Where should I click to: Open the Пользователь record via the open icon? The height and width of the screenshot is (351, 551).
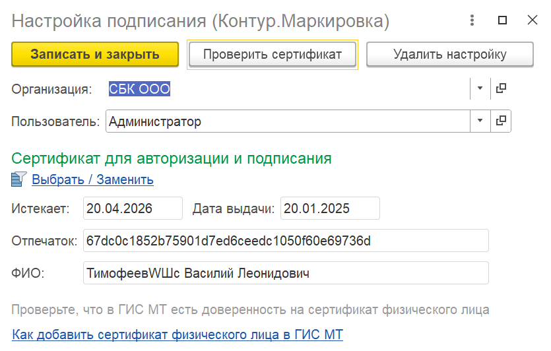pyautogui.click(x=501, y=121)
